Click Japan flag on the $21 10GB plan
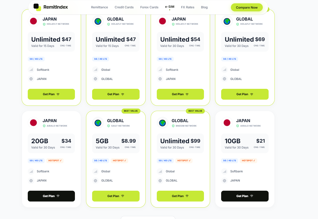The width and height of the screenshot is (318, 219). [x=227, y=123]
